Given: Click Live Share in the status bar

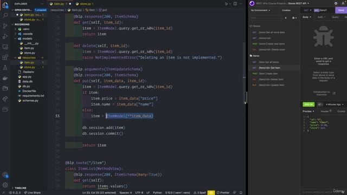Looking at the screenshot, I should tap(33, 193).
